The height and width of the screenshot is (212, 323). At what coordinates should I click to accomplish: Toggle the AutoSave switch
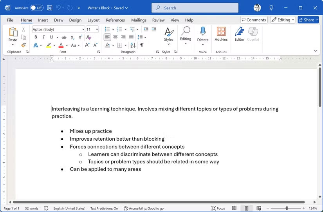37,8
